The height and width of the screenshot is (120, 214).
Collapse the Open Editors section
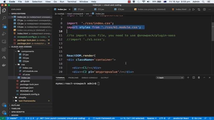[x=18, y=14]
